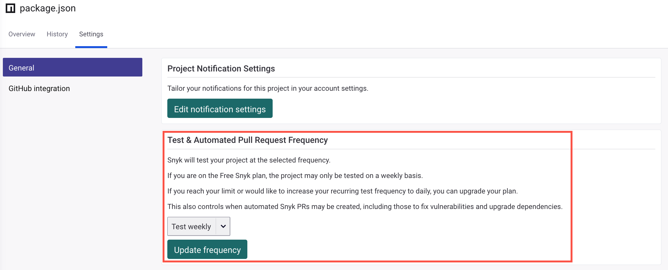Navigate to GitHub integration in the sidebar
Viewport: 668px width, 270px height.
point(39,89)
